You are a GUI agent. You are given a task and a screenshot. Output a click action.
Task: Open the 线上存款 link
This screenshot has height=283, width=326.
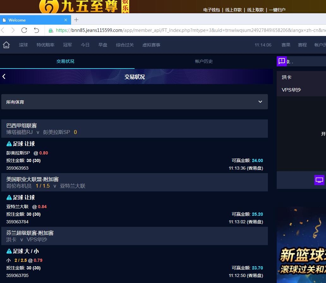[x=233, y=10]
